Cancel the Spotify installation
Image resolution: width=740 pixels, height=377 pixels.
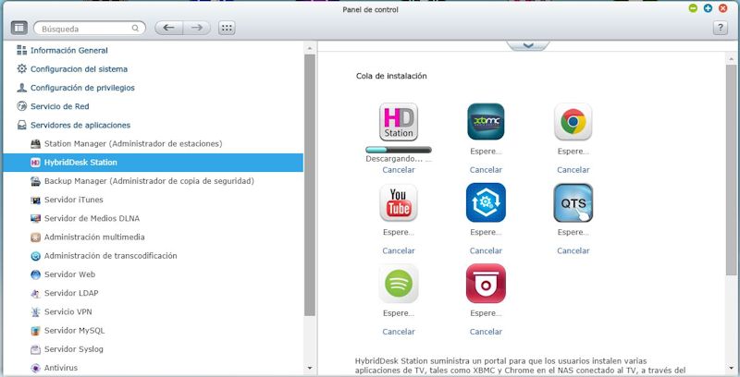399,332
